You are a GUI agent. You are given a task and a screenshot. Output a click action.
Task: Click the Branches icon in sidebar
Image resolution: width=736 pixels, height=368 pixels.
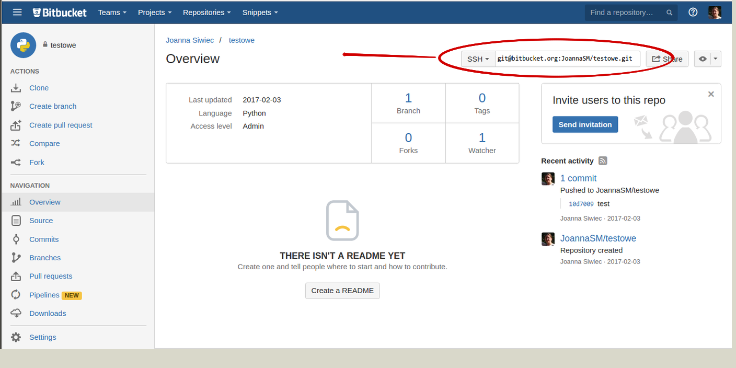click(x=16, y=258)
